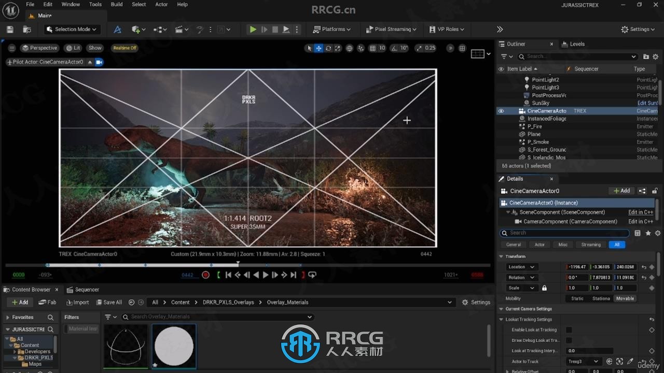
Task: Open the search icon next to Favorites
Action: (x=50, y=318)
